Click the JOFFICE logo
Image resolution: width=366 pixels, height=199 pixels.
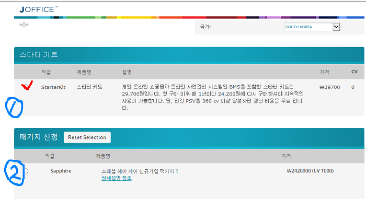coord(39,9)
